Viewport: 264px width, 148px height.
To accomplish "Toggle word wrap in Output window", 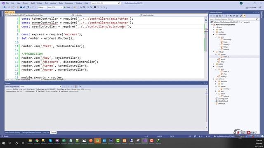I will click(x=80, y=87).
